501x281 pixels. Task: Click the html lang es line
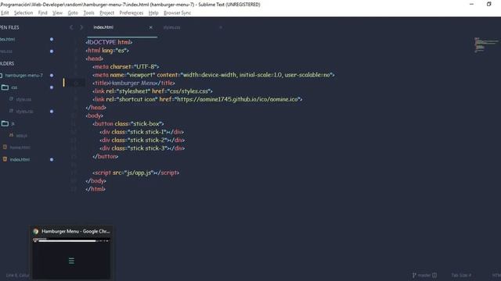coord(107,50)
